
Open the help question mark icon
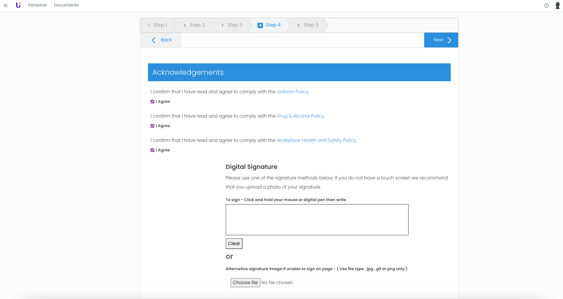546,5
